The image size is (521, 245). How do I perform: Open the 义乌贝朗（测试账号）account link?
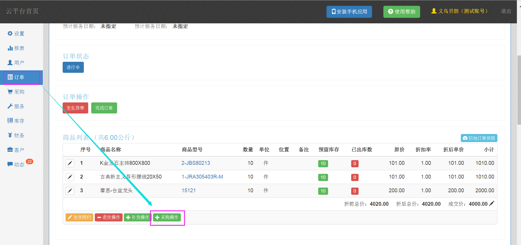(x=459, y=11)
